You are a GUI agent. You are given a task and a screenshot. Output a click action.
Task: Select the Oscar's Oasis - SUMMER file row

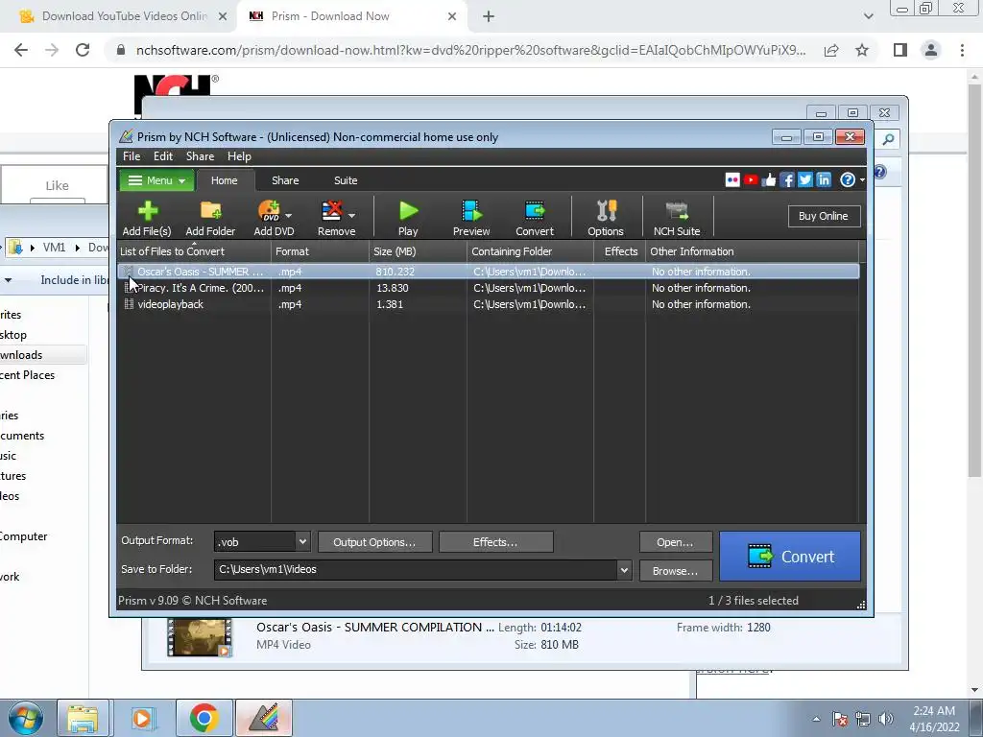pyautogui.click(x=489, y=272)
